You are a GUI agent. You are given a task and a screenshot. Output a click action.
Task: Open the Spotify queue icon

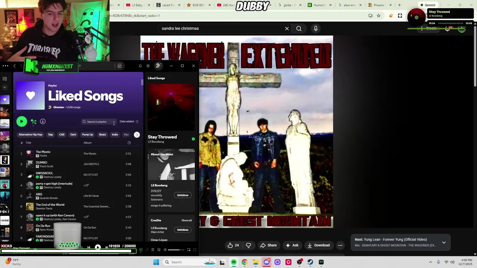point(153,250)
